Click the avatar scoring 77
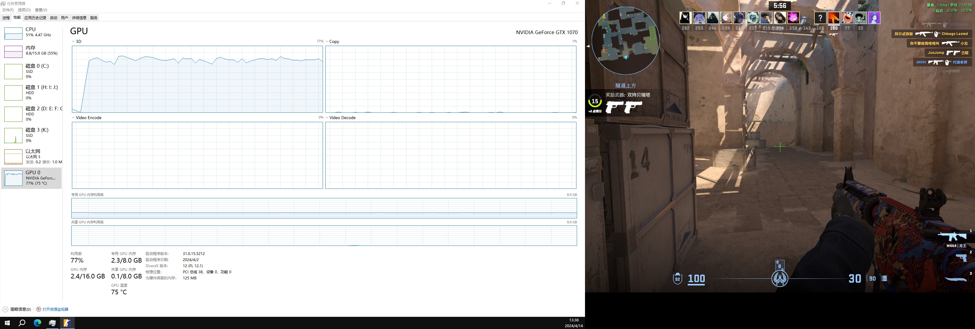The height and width of the screenshot is (329, 975). point(847,18)
